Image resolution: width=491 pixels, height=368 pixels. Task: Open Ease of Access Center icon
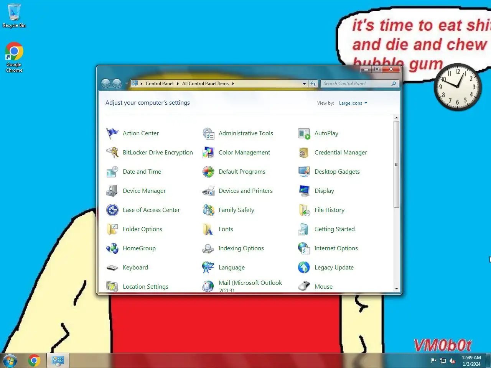tap(112, 210)
